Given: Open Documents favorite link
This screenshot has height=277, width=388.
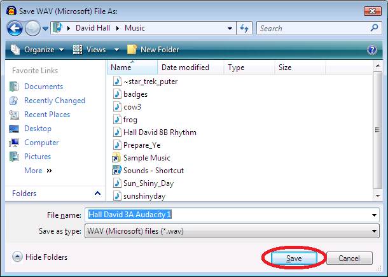Looking at the screenshot, I should click(x=43, y=87).
